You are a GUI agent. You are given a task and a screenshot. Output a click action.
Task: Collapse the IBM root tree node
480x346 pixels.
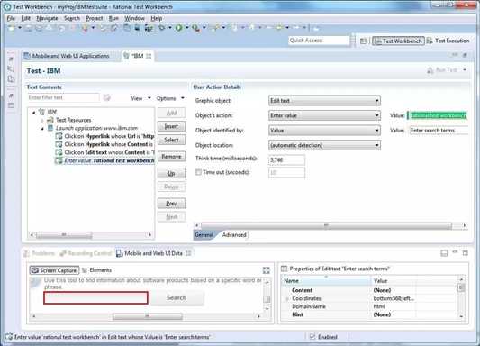(34, 113)
